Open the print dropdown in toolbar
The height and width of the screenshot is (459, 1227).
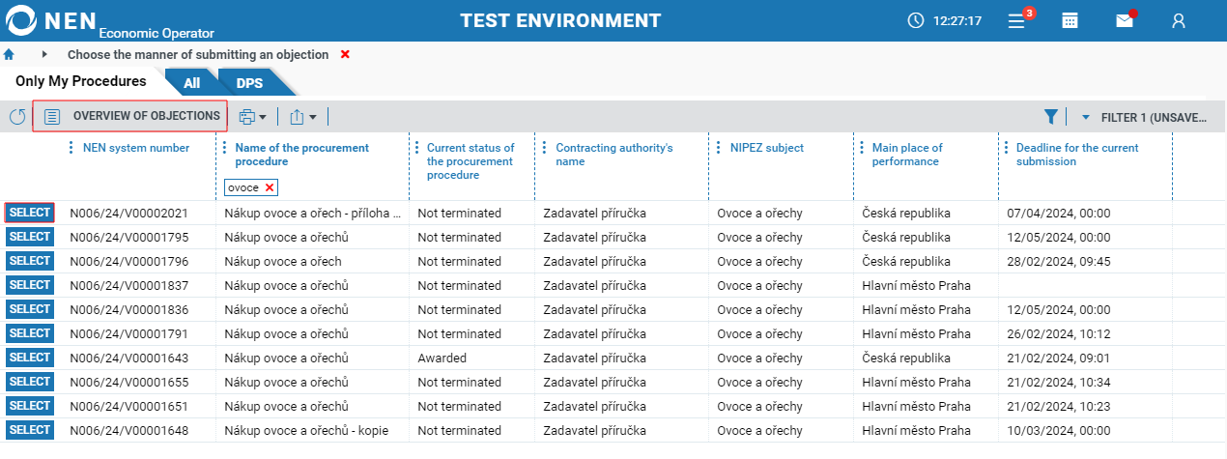pos(252,117)
